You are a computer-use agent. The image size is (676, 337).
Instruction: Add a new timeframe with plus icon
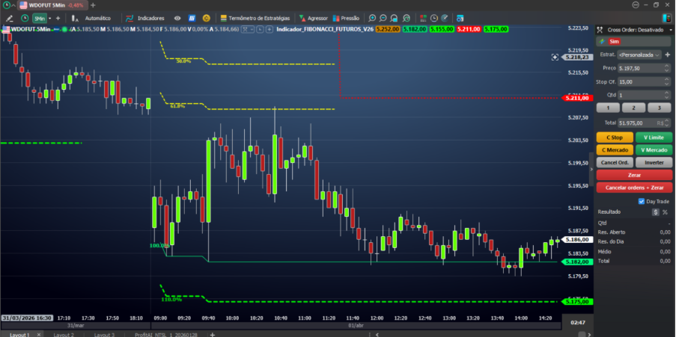click(58, 19)
